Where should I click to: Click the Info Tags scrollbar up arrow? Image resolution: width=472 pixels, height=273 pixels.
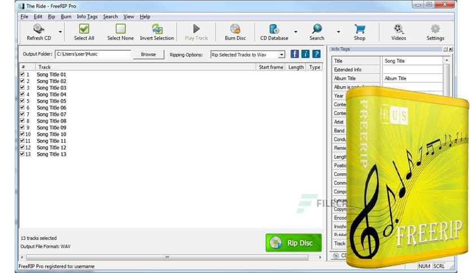click(447, 60)
